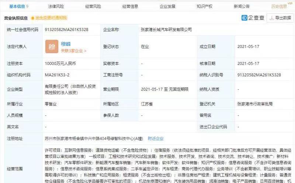The width and height of the screenshot is (295, 183).
Task: Switch to the 法律风险 tab
Action: click(x=56, y=6)
